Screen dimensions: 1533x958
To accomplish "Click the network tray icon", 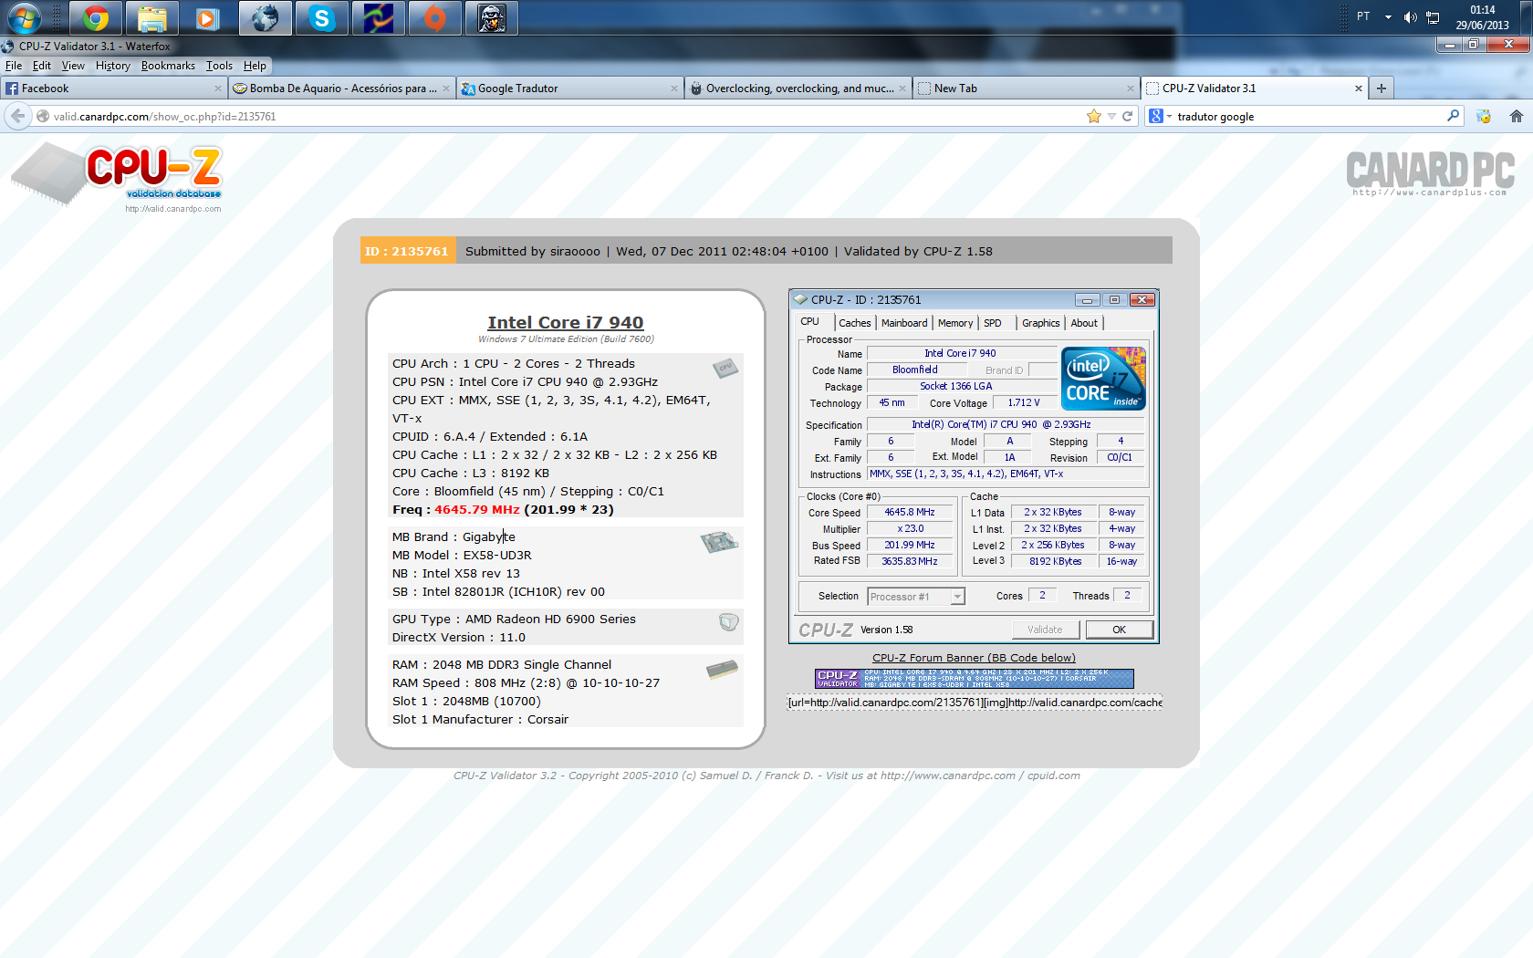I will point(1433,17).
